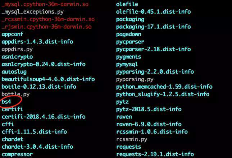Click the bottle.py file name
This screenshot has height=158, width=232.
15,94
